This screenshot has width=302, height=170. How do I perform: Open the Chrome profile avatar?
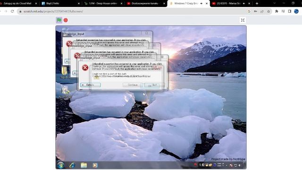296,11
